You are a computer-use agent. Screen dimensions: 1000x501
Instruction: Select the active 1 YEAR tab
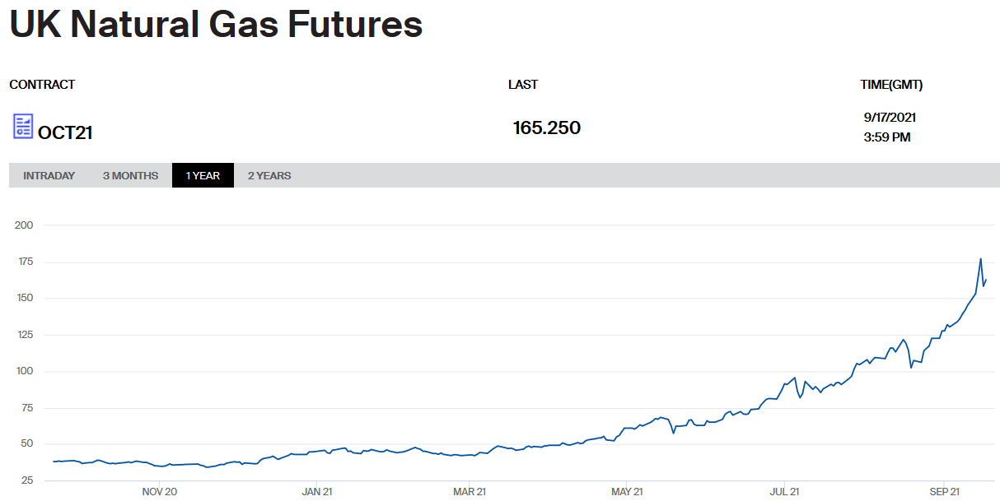pos(203,175)
